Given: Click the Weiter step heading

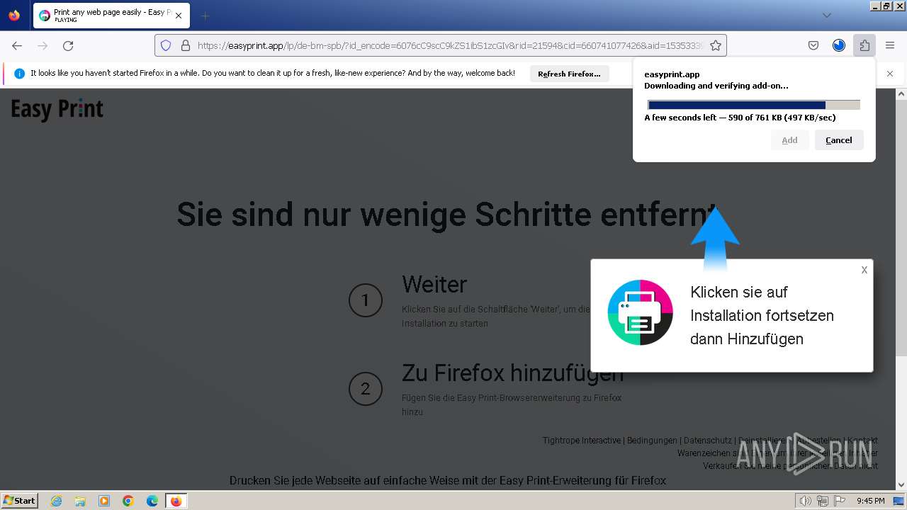Looking at the screenshot, I should (x=434, y=284).
